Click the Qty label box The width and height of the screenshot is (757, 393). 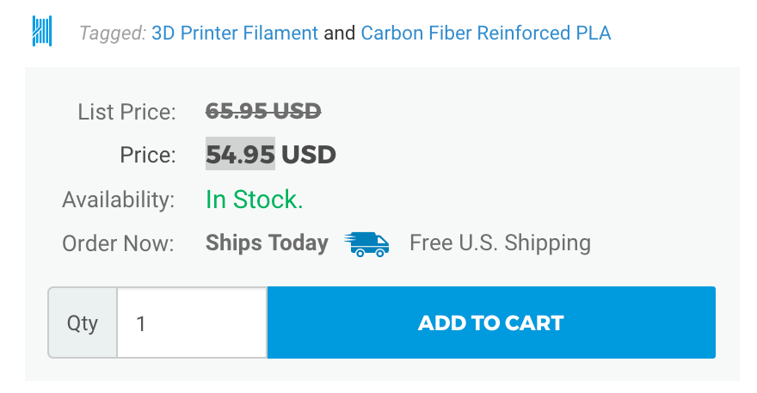tap(83, 323)
